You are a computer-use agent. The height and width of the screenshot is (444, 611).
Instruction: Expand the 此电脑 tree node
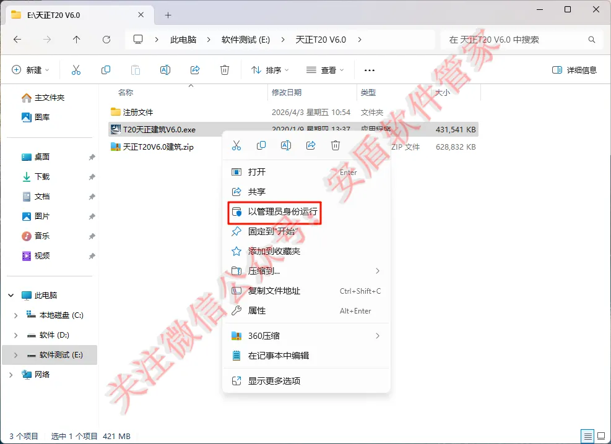tap(11, 296)
